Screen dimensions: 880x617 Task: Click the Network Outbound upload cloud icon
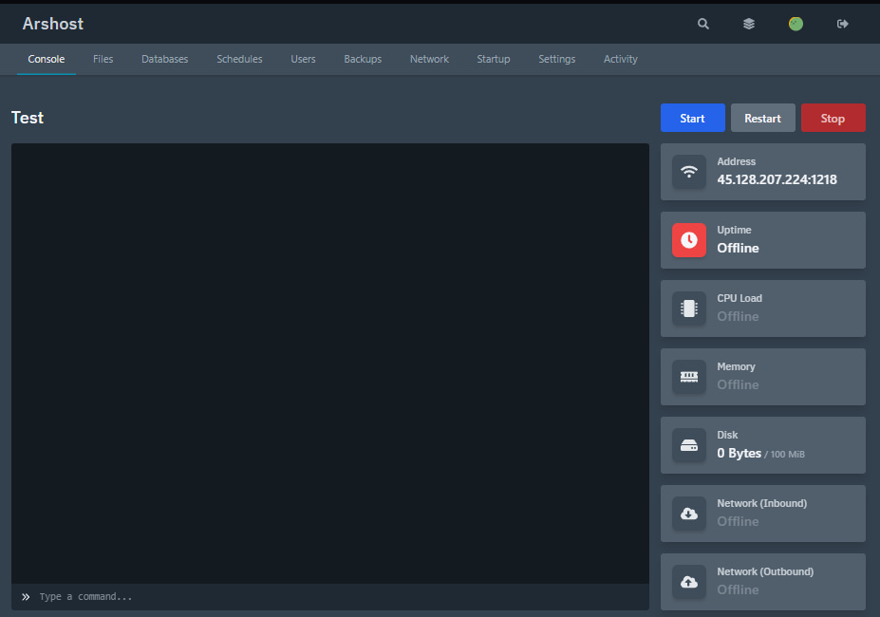[689, 582]
